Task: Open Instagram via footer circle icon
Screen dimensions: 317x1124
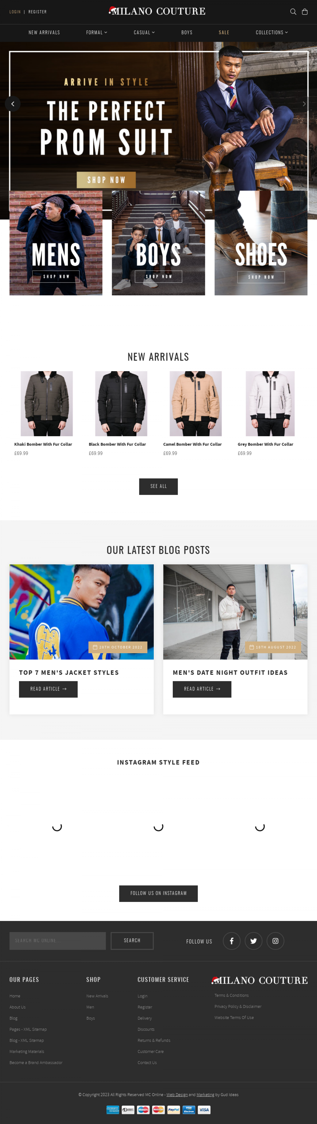Action: pos(275,941)
